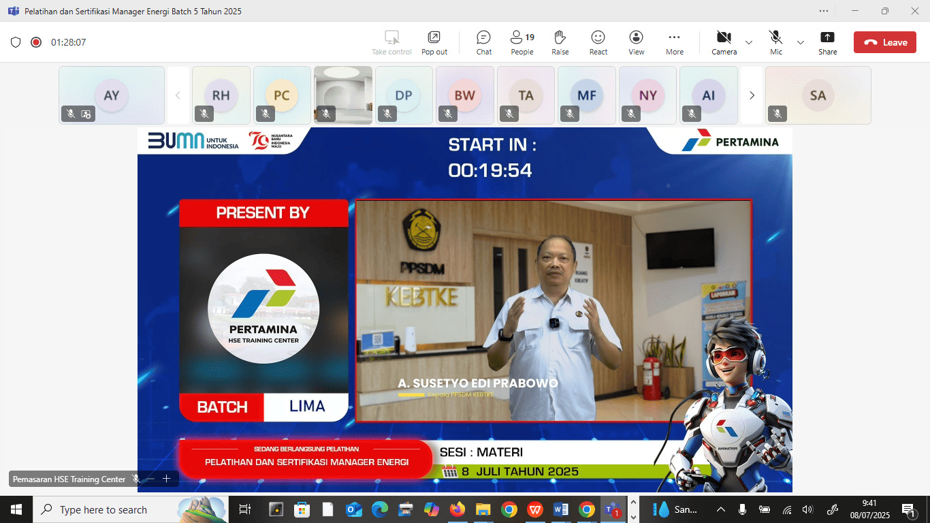Image resolution: width=930 pixels, height=523 pixels.
Task: Select participant MF tile
Action: (x=587, y=95)
